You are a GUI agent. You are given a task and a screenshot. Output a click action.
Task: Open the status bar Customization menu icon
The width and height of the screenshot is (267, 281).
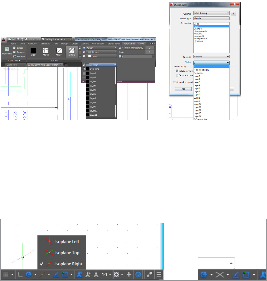pos(159,274)
